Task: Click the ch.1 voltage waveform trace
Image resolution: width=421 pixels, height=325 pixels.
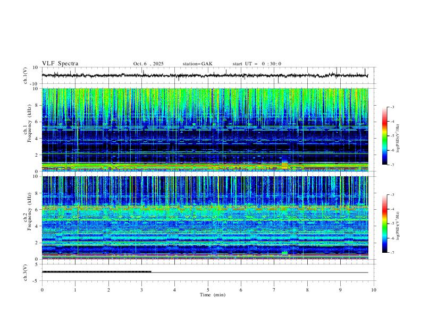Action: coord(205,75)
